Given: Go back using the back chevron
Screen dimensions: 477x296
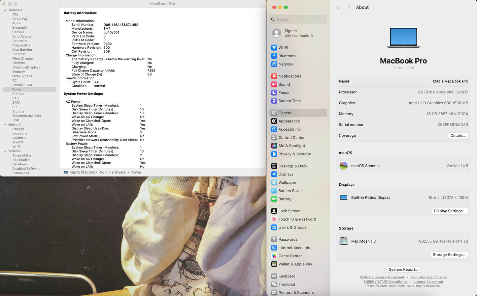Looking at the screenshot, I should pyautogui.click(x=338, y=7).
